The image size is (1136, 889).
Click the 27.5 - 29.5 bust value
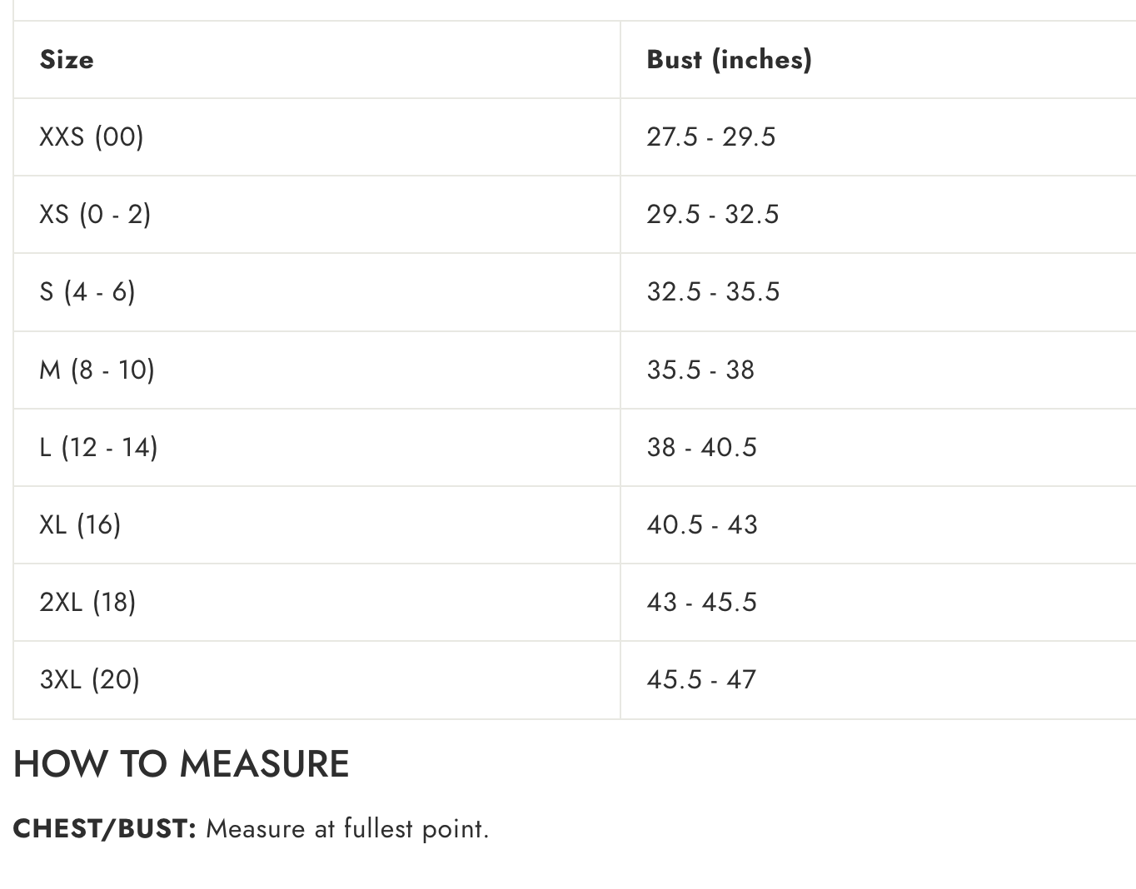coord(710,137)
